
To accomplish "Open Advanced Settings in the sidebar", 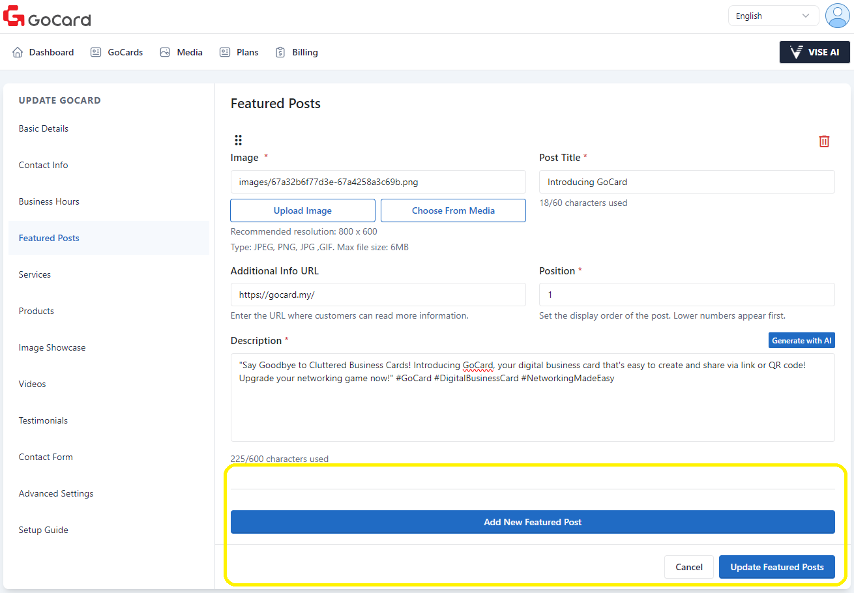I will [x=56, y=493].
